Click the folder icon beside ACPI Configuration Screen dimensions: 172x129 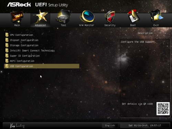[x=7, y=61]
